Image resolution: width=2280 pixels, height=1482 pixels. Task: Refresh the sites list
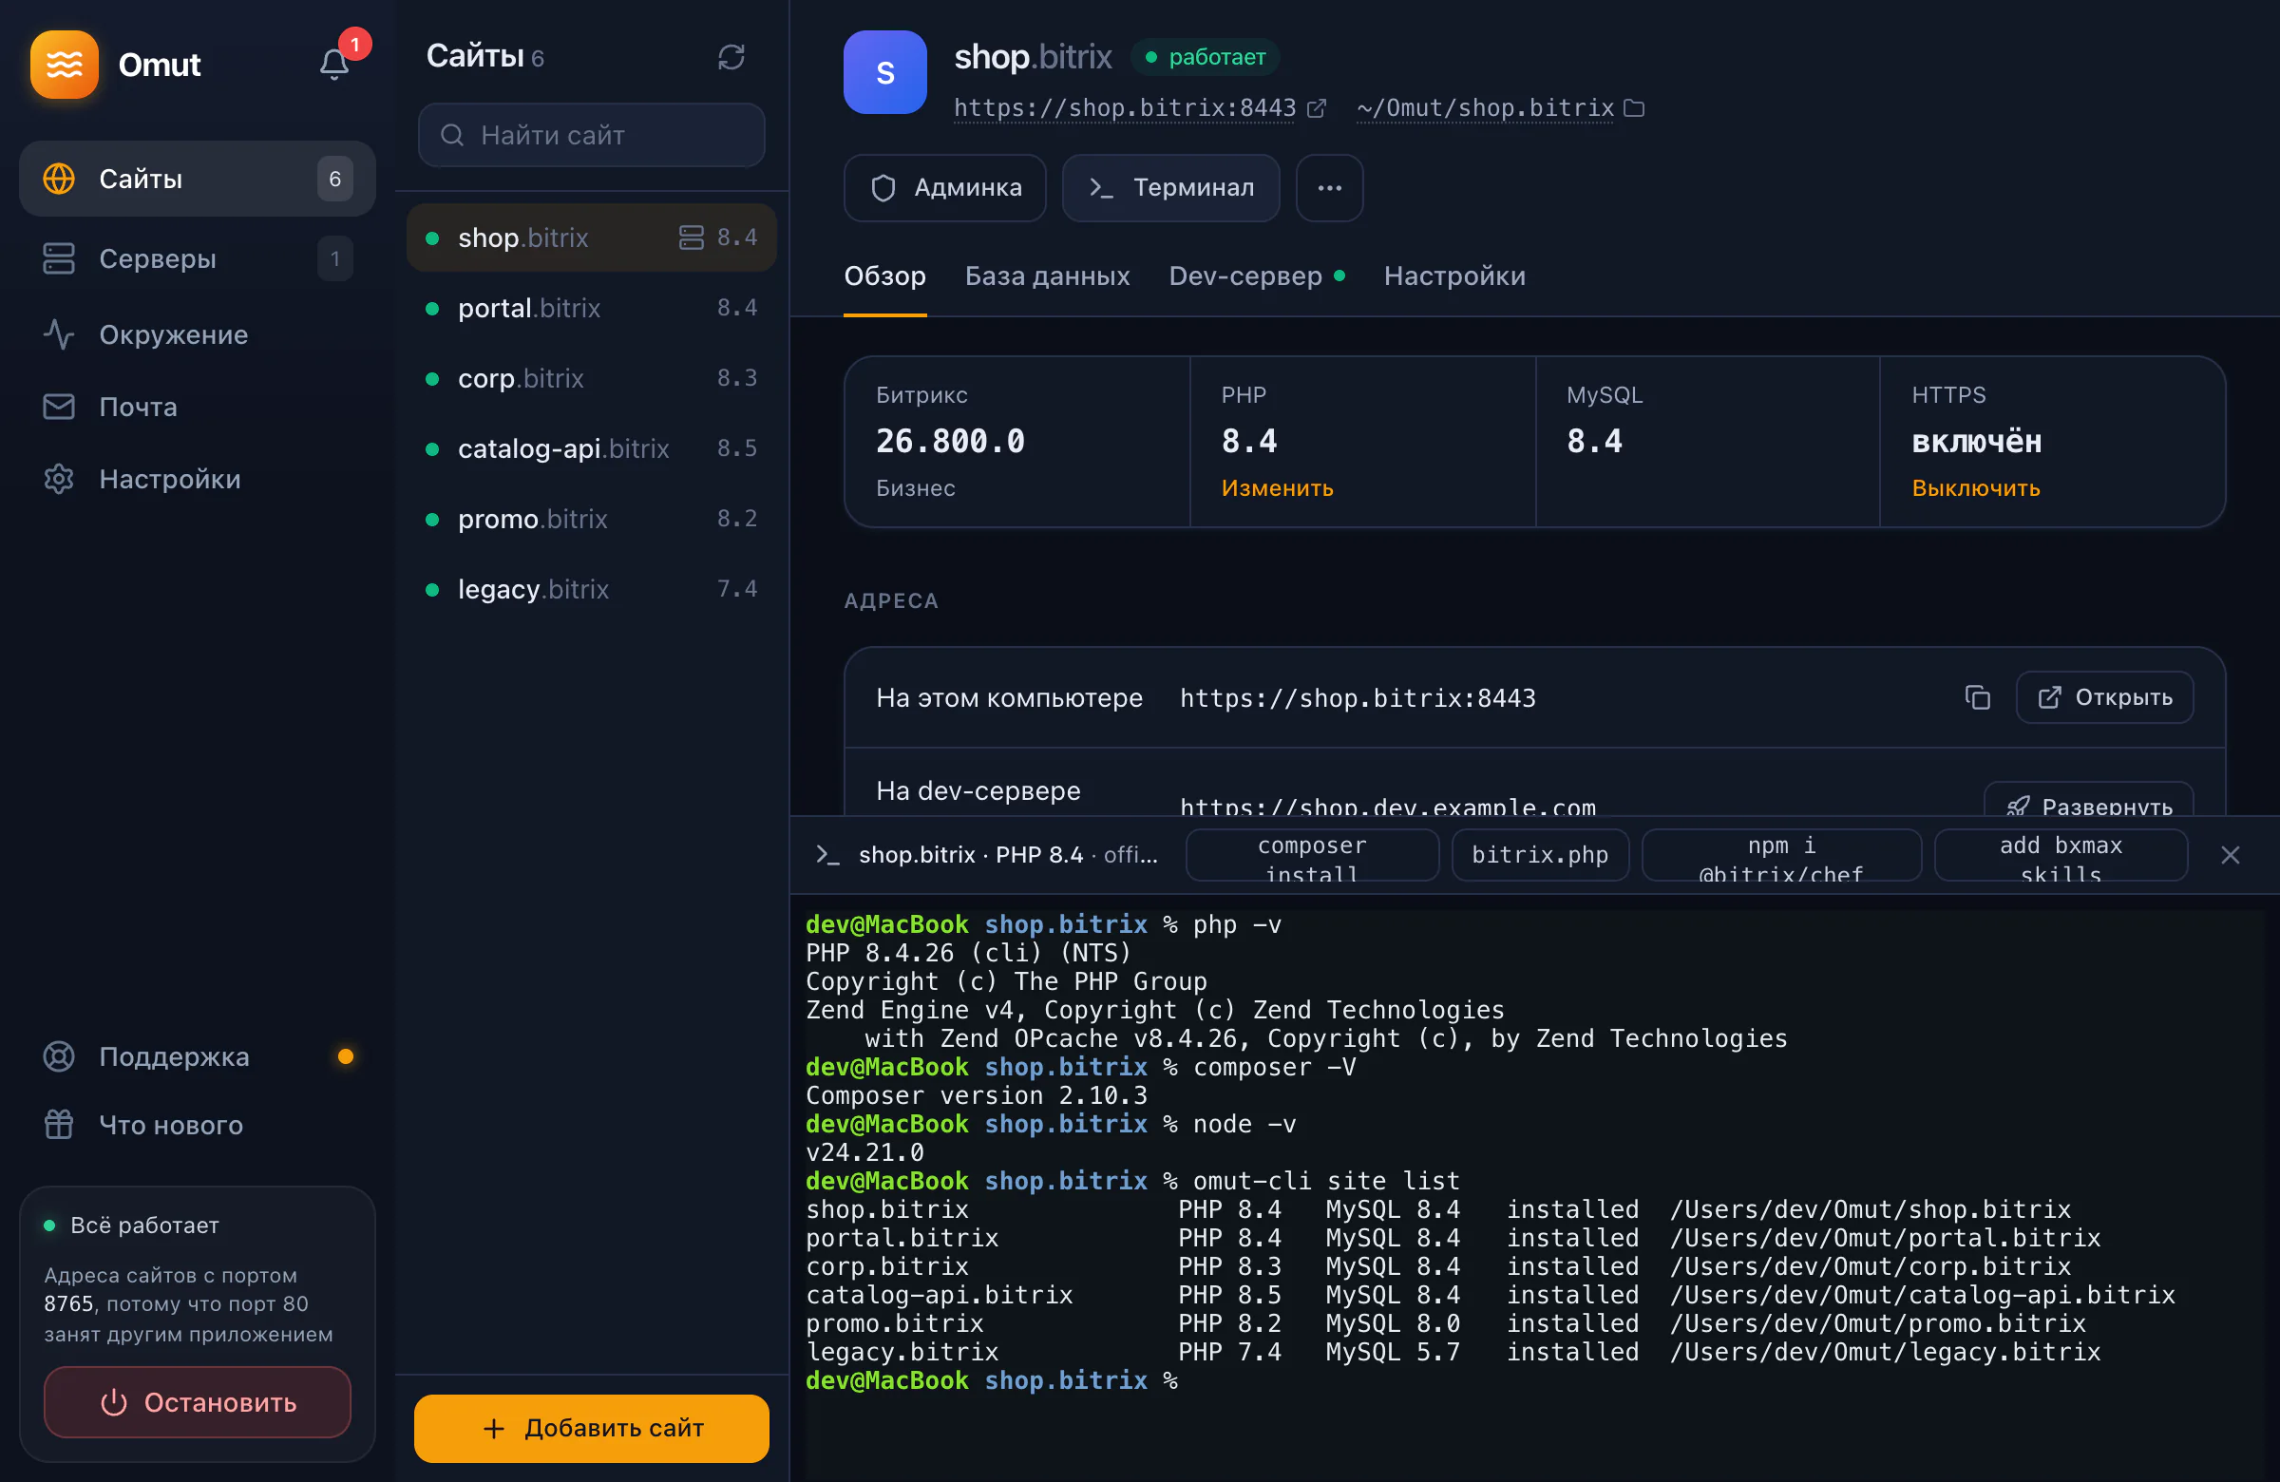click(731, 58)
